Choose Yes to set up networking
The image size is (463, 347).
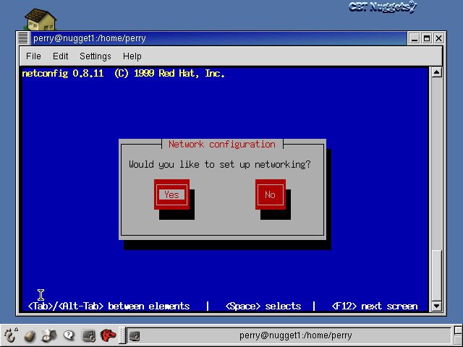tap(171, 194)
